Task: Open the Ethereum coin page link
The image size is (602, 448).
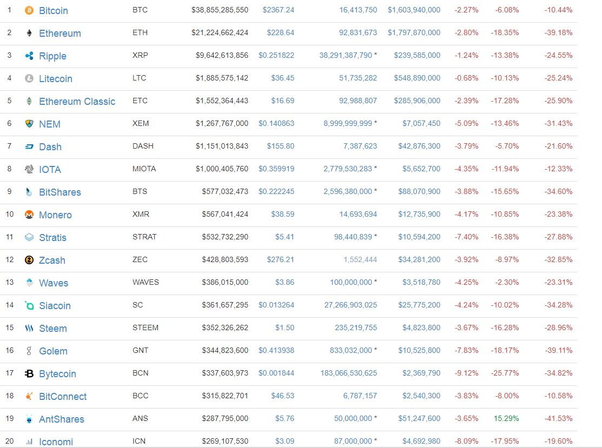Action: [x=60, y=34]
